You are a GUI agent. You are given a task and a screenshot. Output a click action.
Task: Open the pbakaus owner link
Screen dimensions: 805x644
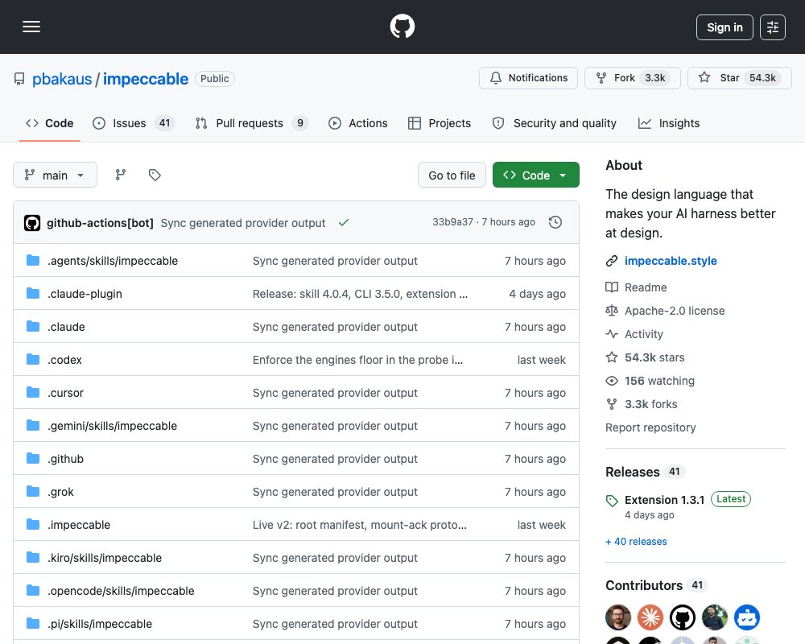(x=62, y=79)
